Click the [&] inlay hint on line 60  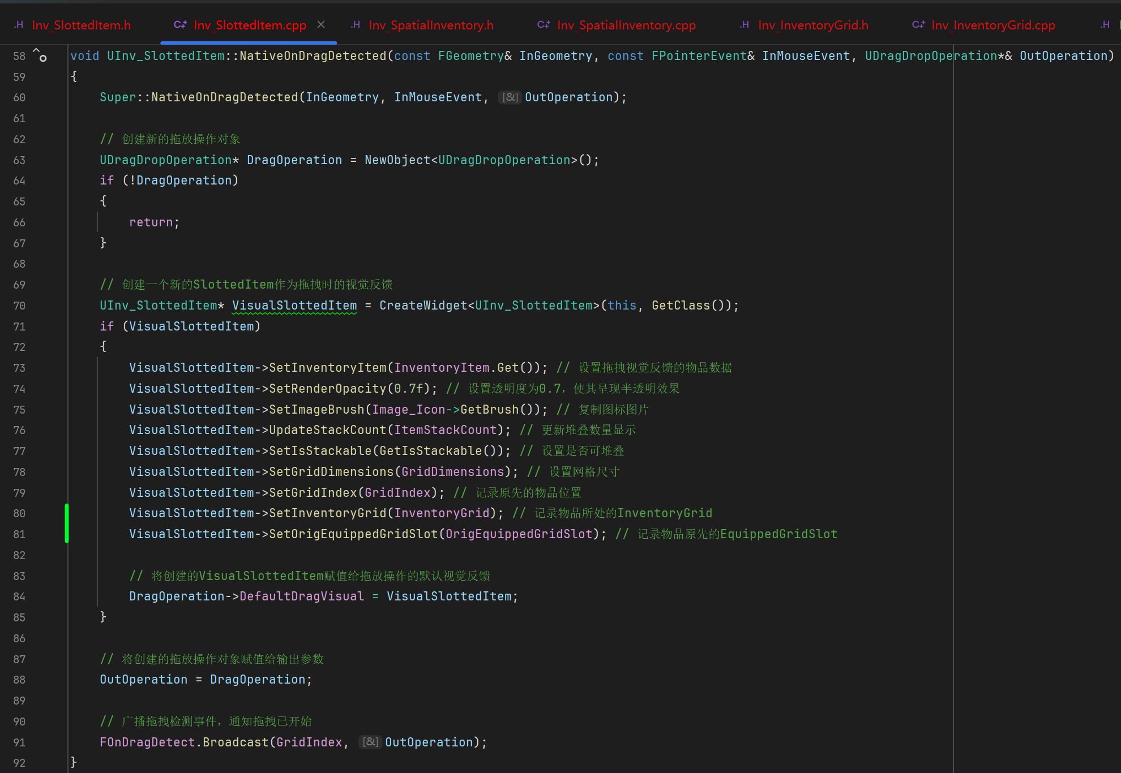click(x=510, y=97)
